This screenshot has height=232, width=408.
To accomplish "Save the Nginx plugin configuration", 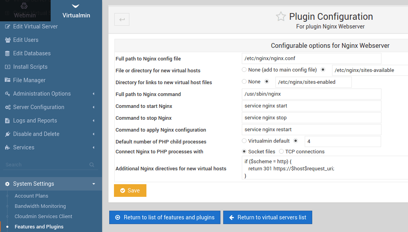I will (130, 190).
